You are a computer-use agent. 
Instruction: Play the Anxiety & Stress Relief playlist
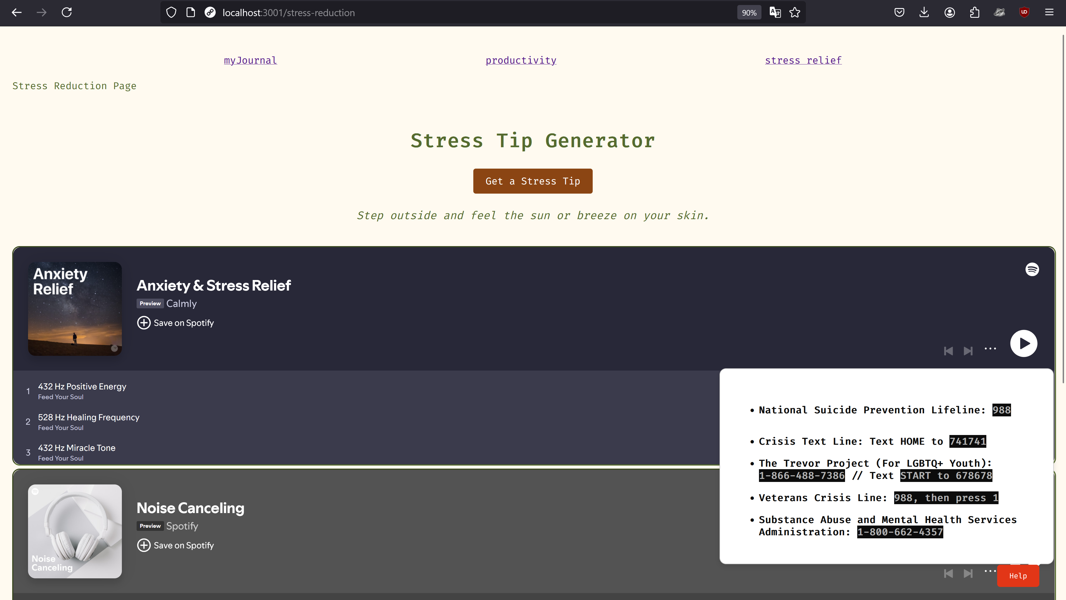[x=1023, y=343]
